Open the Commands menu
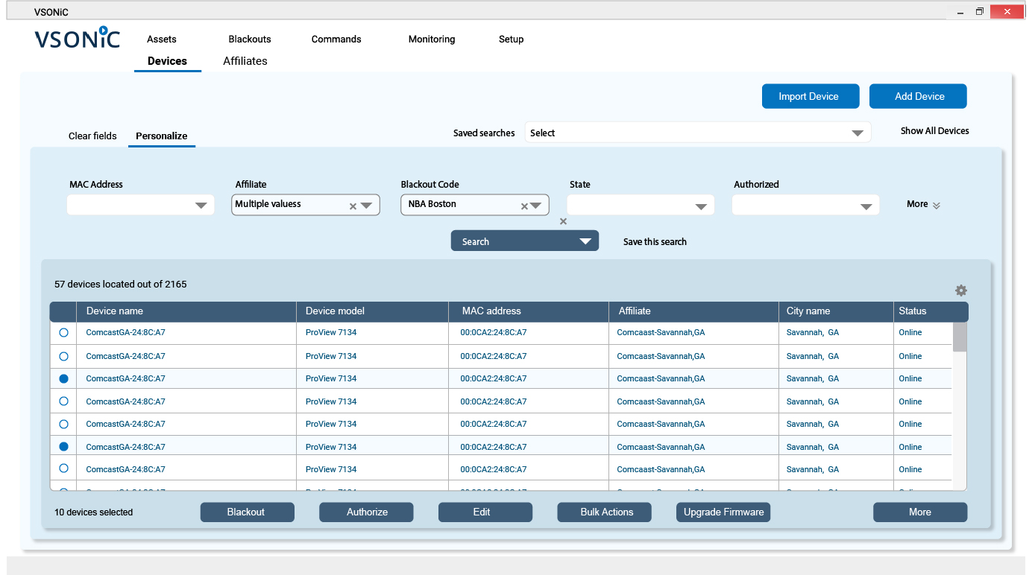 pyautogui.click(x=336, y=39)
